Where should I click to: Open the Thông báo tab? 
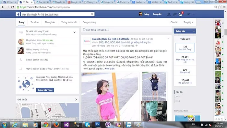pyautogui.click(x=50, y=22)
